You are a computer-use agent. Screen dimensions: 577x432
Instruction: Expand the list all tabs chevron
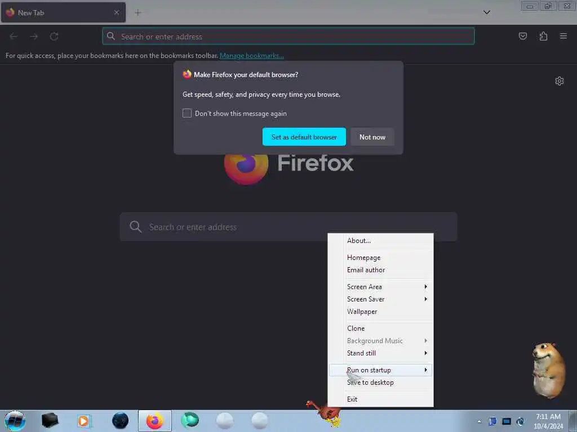pos(486,12)
